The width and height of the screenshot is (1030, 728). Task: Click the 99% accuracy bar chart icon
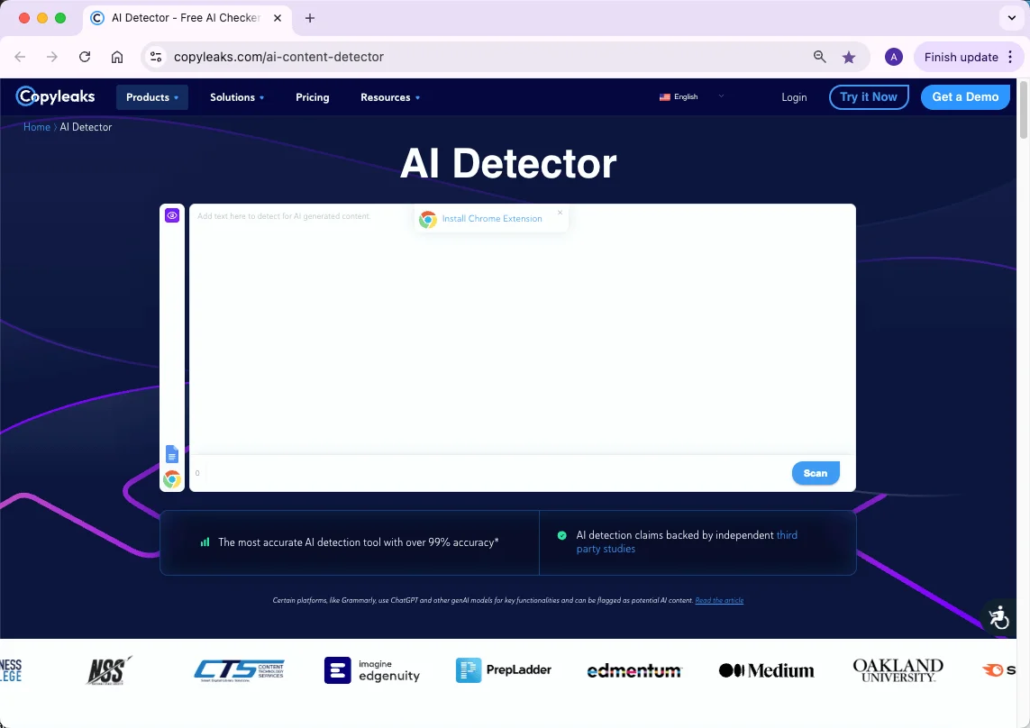pyautogui.click(x=205, y=542)
